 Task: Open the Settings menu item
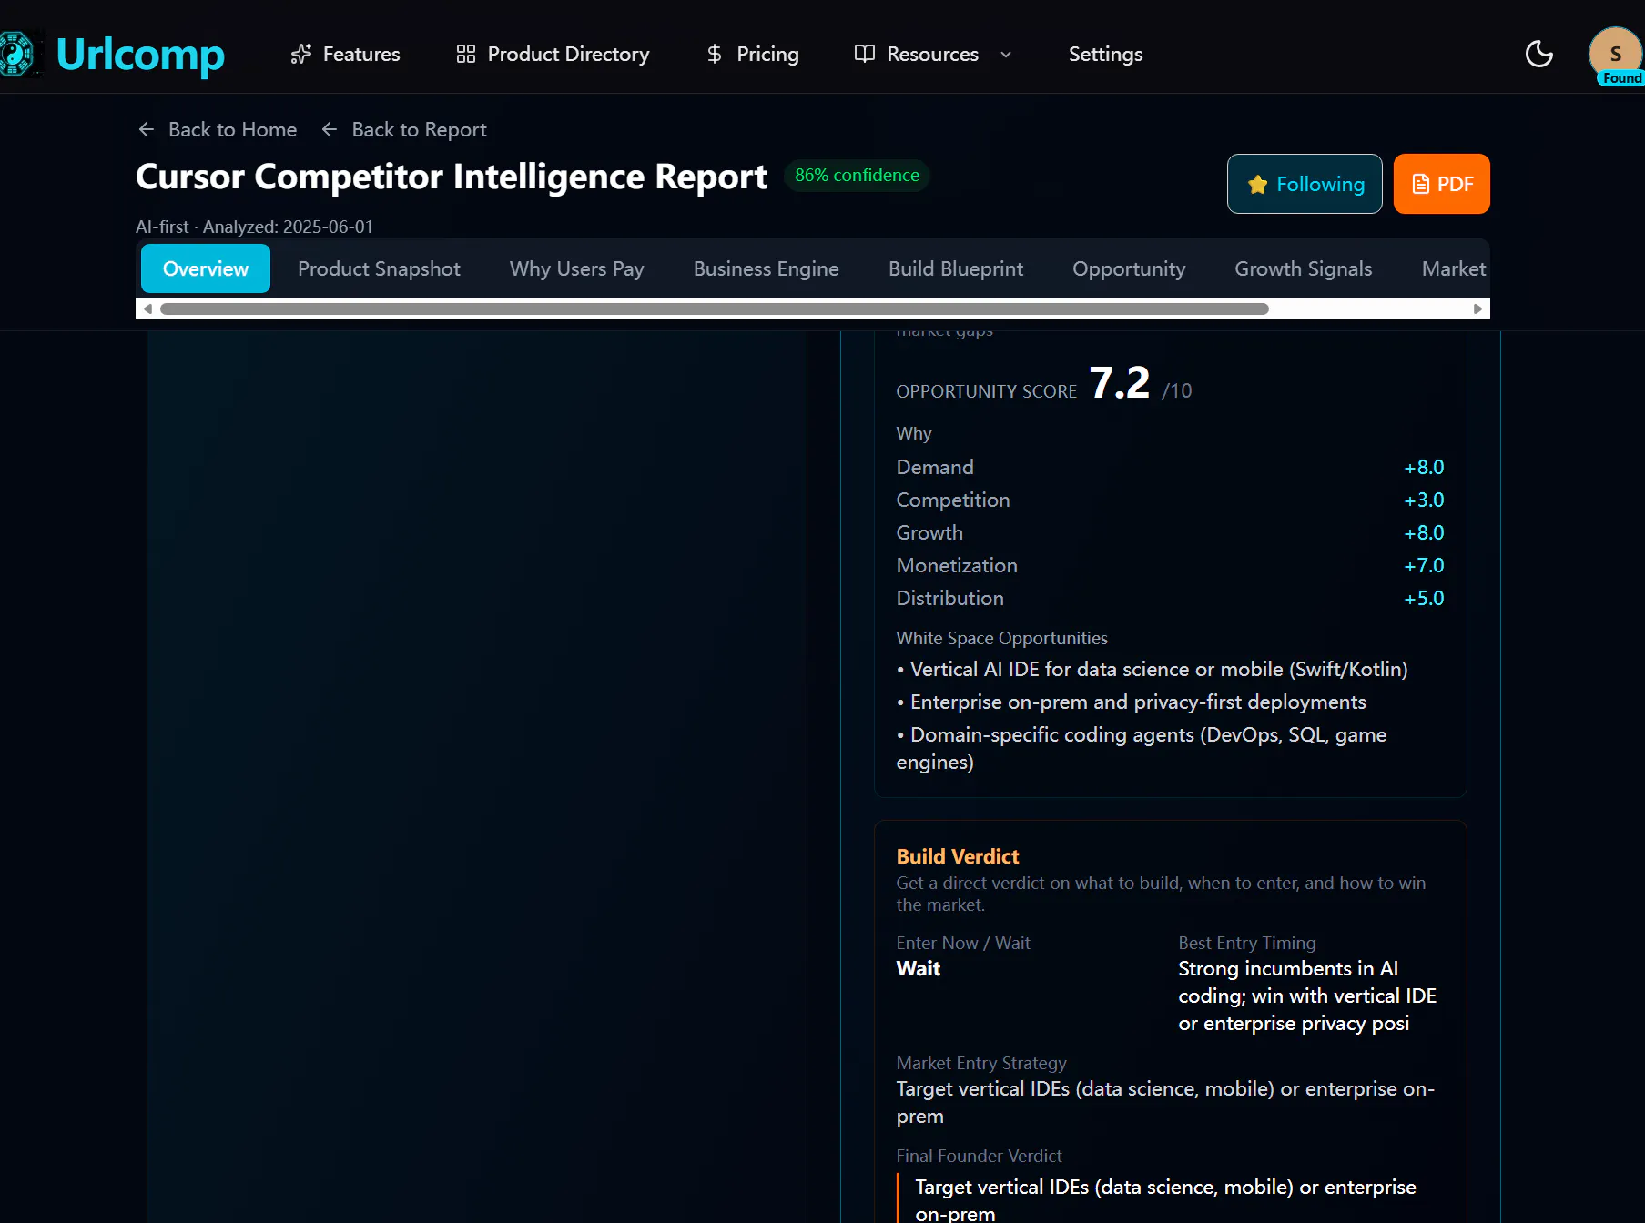pyautogui.click(x=1105, y=55)
